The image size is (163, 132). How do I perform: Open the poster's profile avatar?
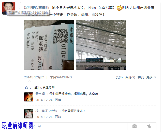[9, 8]
